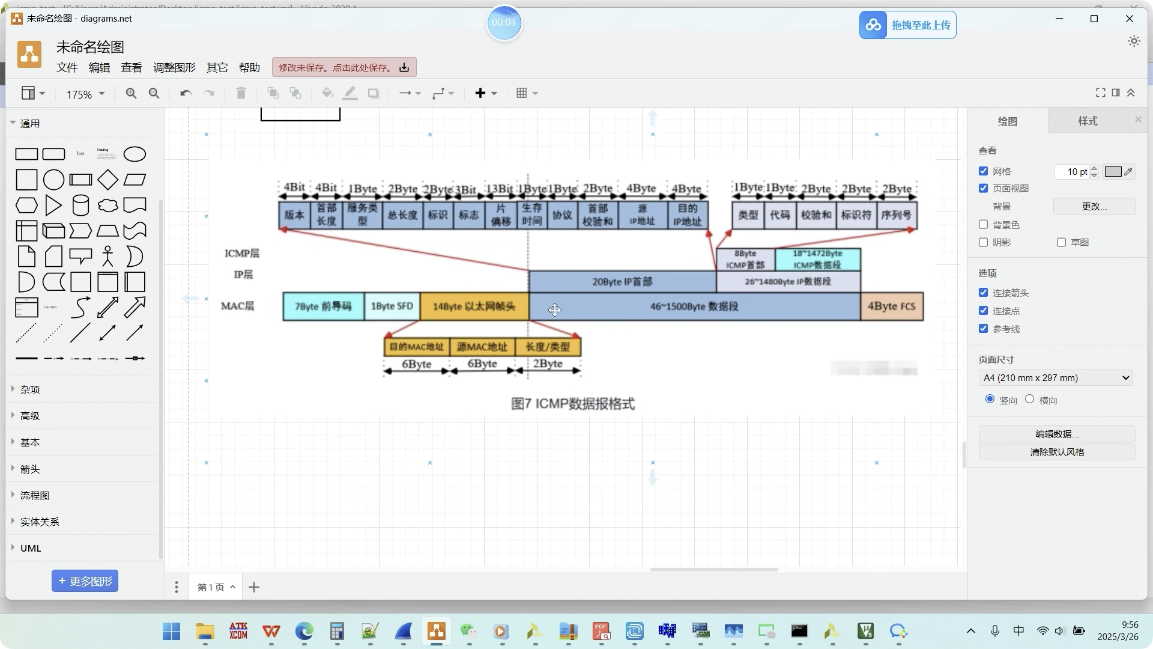Viewport: 1153px width, 649px height.
Task: Select the cylinder shape from shape palette
Action: coord(80,206)
